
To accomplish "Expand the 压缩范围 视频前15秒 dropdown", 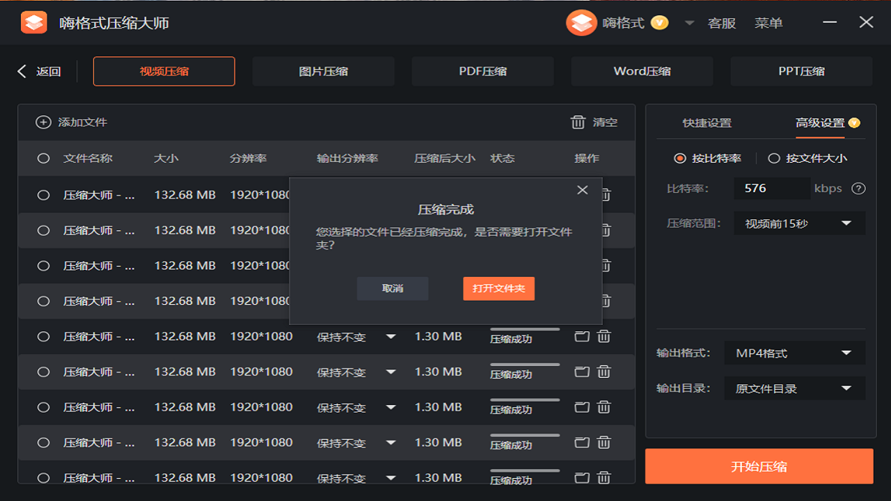I will coord(799,223).
